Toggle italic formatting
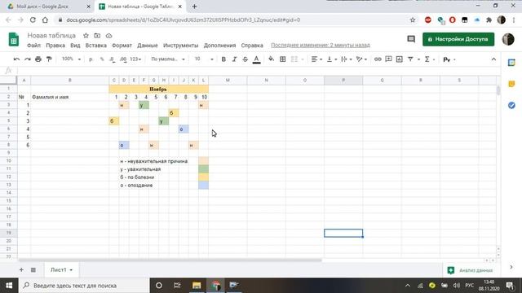The height and width of the screenshot is (293, 522). click(234, 59)
